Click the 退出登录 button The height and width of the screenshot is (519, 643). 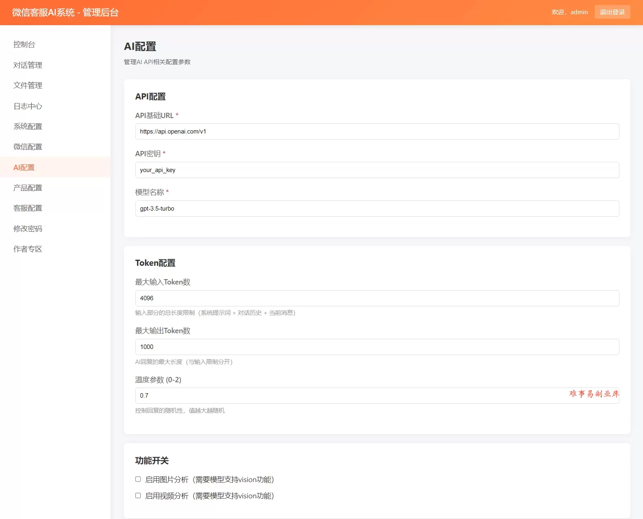pos(612,12)
